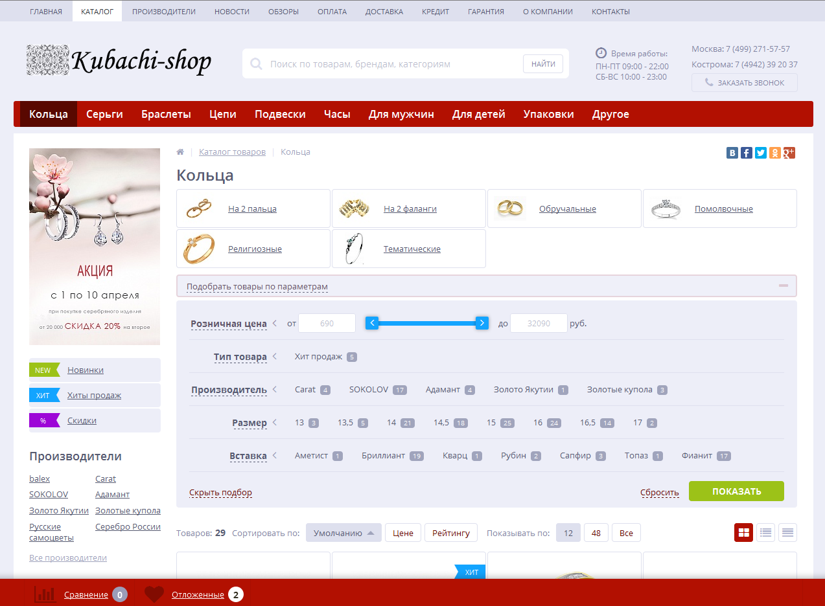Viewport: 825px width, 606px height.
Task: Open favorites heart icon in bottom bar
Action: (x=154, y=594)
